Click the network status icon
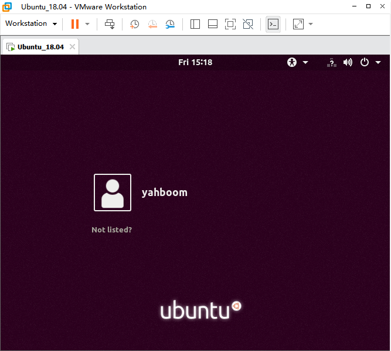Screen dimensions: 391x351 (332, 62)
